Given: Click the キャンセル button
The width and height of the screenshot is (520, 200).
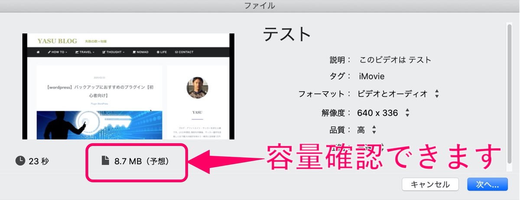Looking at the screenshot, I should (430, 184).
